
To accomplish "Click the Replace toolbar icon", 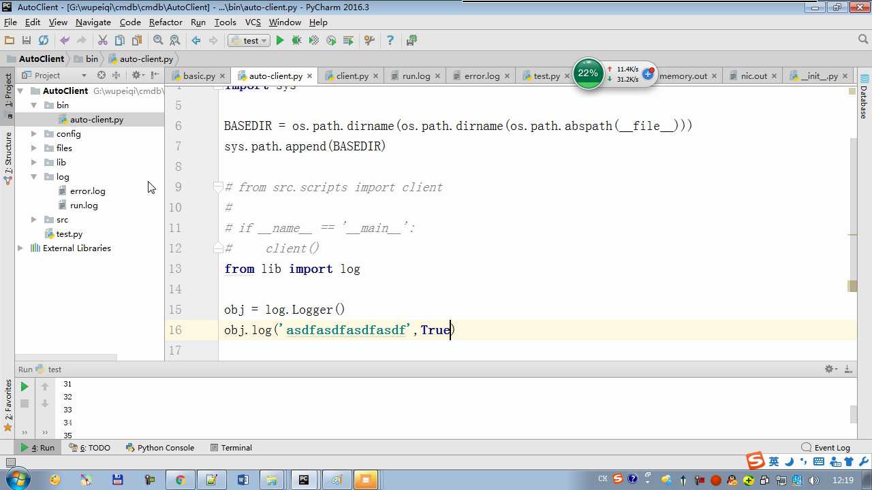I will pyautogui.click(x=175, y=41).
